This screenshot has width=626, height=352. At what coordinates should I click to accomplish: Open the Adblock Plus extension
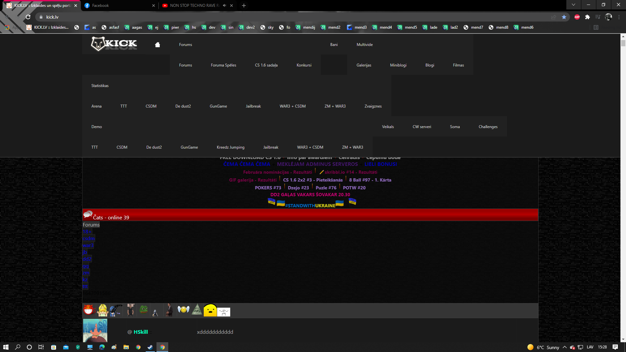coord(577,17)
